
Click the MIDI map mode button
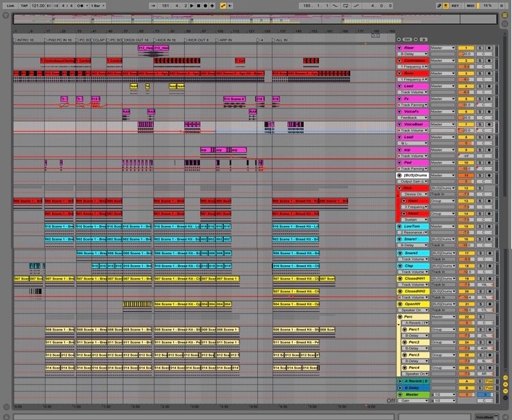point(470,5)
